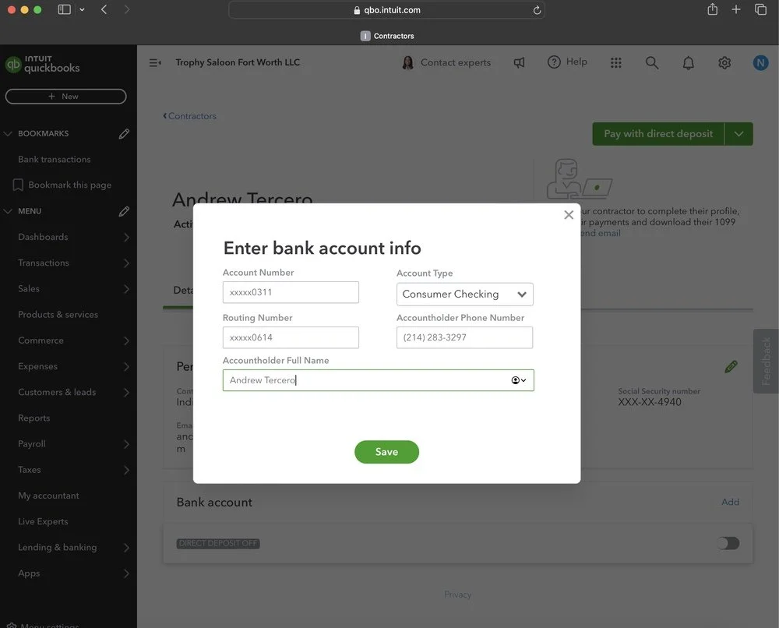Viewport: 779px width, 628px height.
Task: Edit personal details with green pencil
Action: coord(731,367)
